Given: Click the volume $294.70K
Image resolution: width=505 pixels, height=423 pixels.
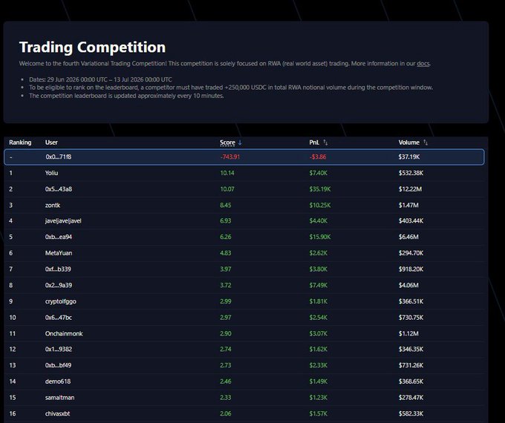Looking at the screenshot, I should click(x=411, y=253).
